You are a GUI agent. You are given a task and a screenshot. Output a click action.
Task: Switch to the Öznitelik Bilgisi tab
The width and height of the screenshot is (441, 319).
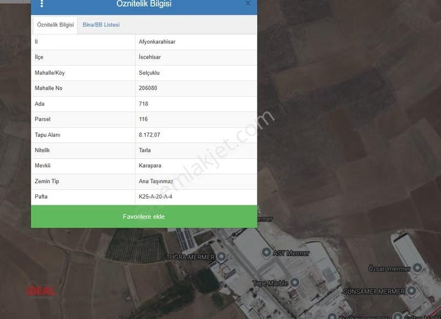click(x=56, y=25)
